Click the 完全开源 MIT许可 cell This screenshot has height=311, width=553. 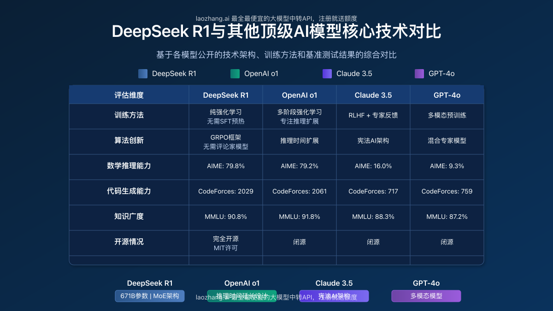tap(226, 243)
